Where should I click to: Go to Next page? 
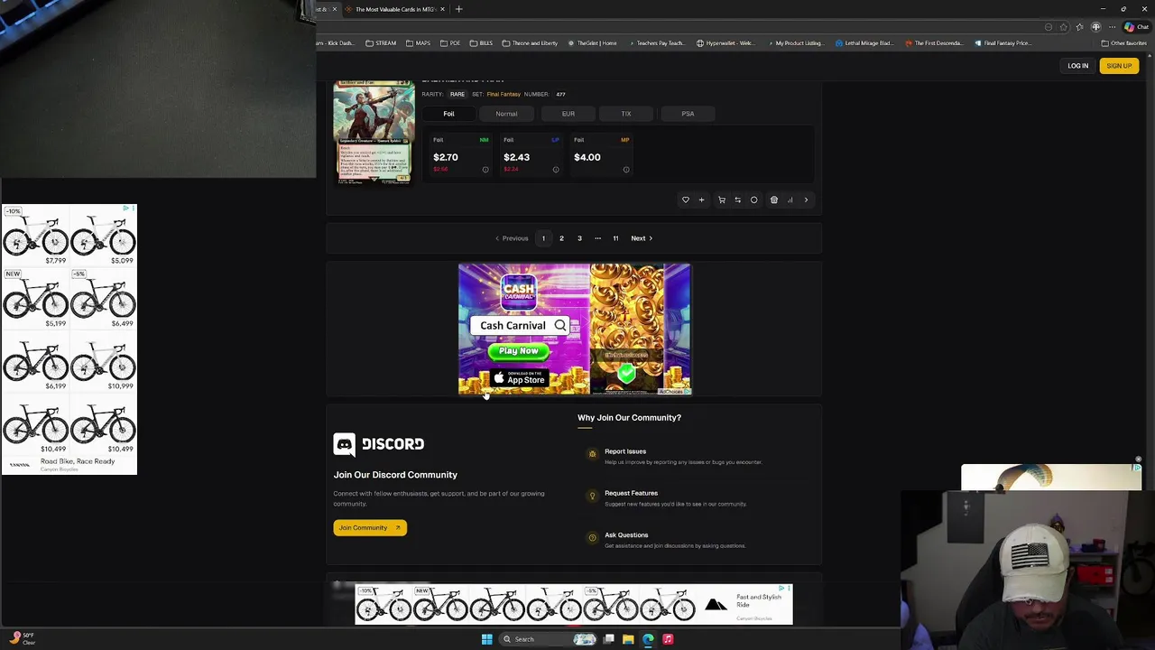point(642,238)
